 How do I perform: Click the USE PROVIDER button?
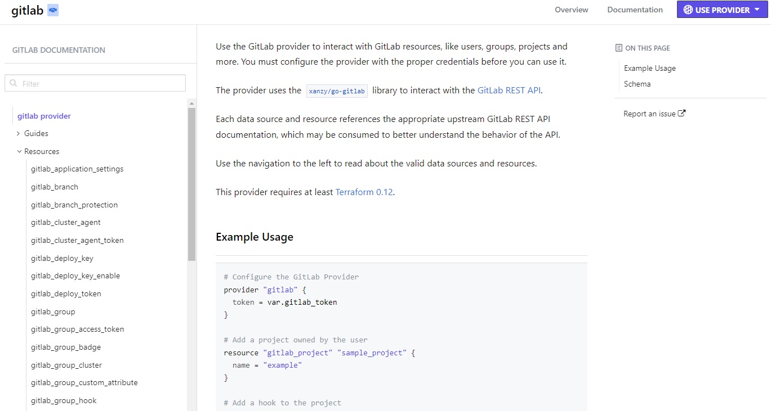pyautogui.click(x=723, y=10)
